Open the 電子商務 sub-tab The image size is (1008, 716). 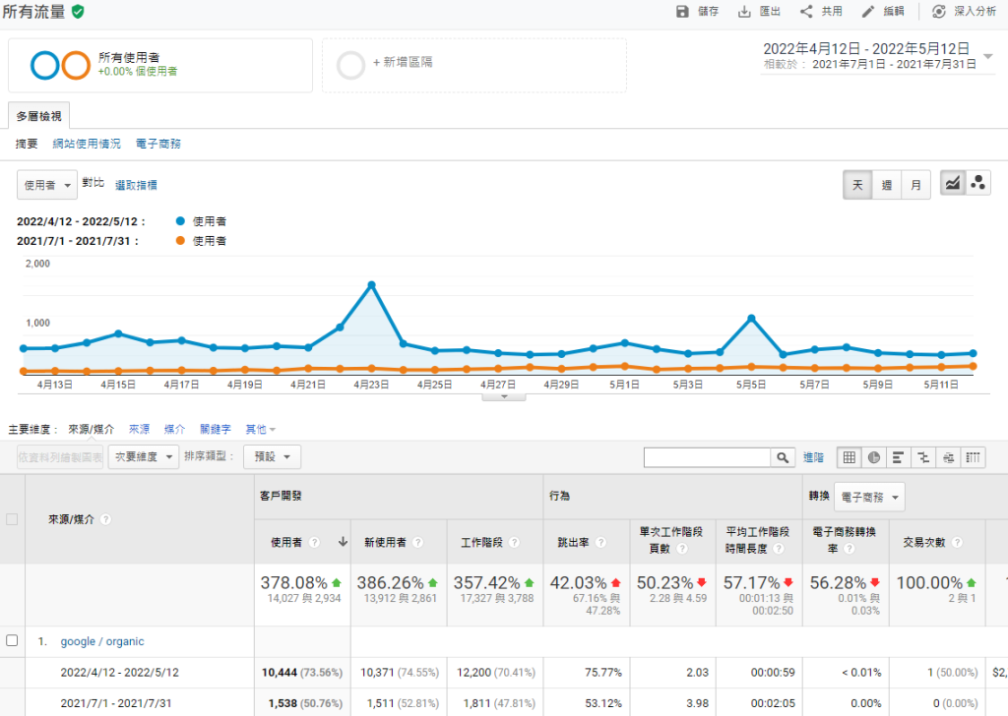tap(158, 144)
